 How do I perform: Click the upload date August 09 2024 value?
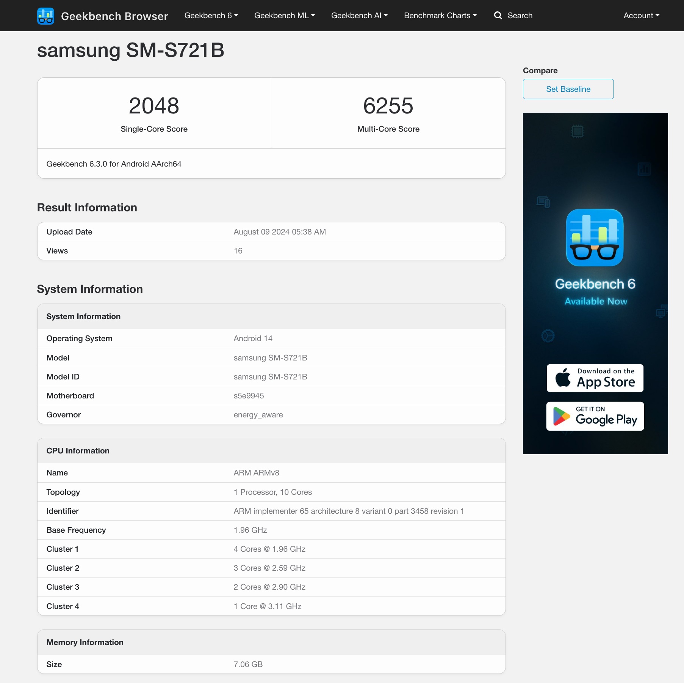coord(280,232)
